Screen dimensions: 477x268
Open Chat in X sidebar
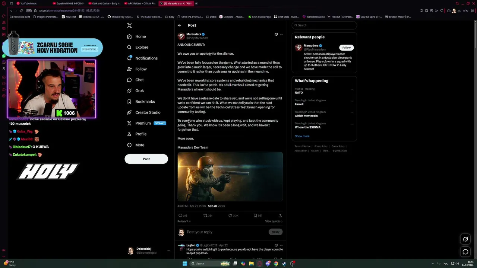135,80
